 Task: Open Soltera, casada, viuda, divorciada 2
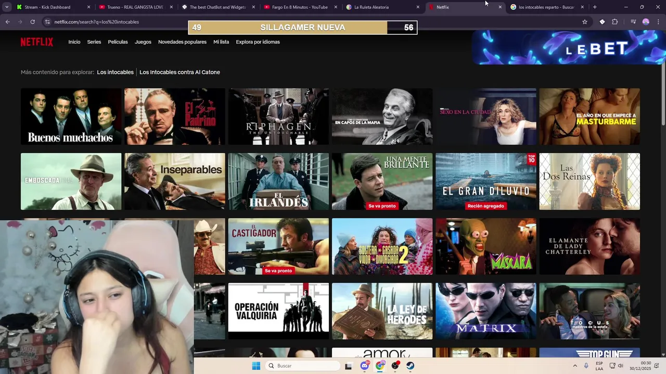pos(382,246)
